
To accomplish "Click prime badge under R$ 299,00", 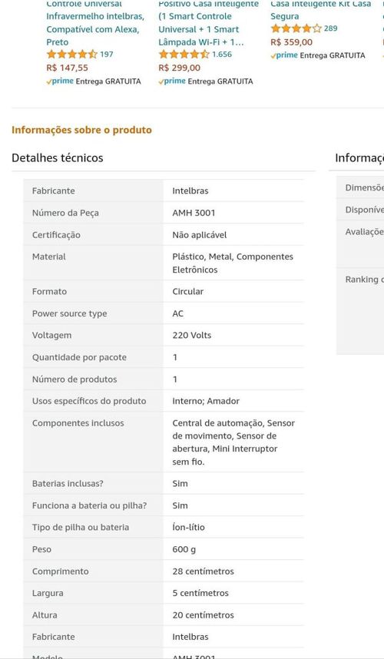I will coord(172,81).
